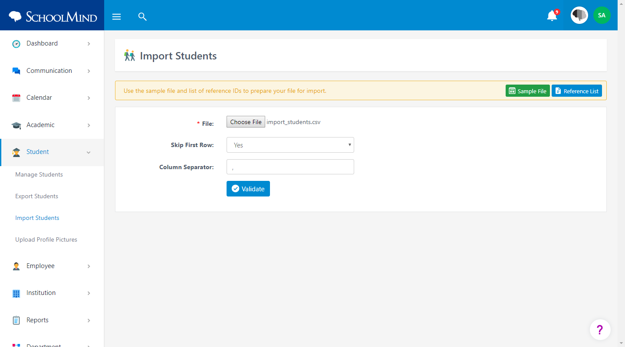
Task: Click the Choose File button
Action: (x=246, y=122)
